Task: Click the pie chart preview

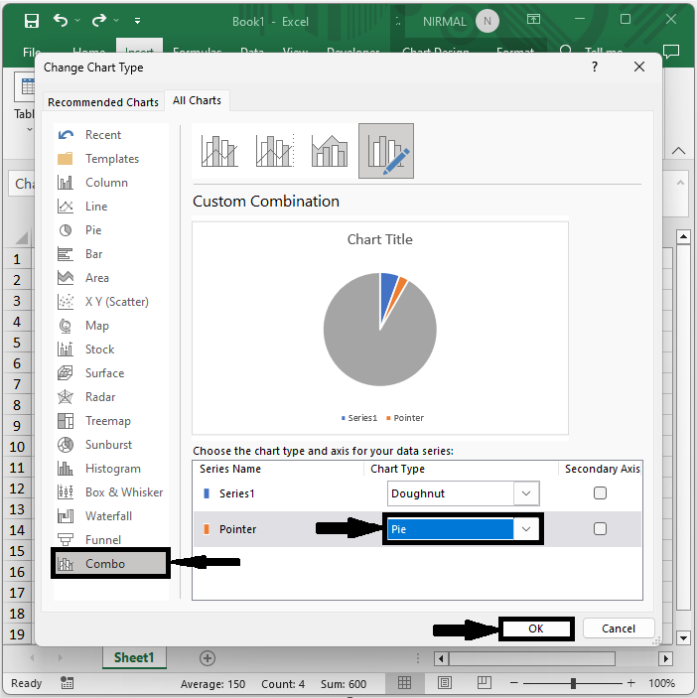Action: pyautogui.click(x=379, y=329)
